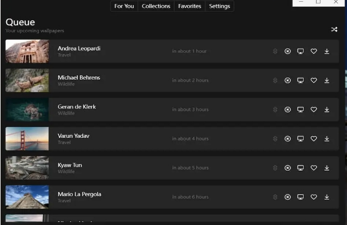Favorite the Kyaw Tun wallpaper

[314, 168]
